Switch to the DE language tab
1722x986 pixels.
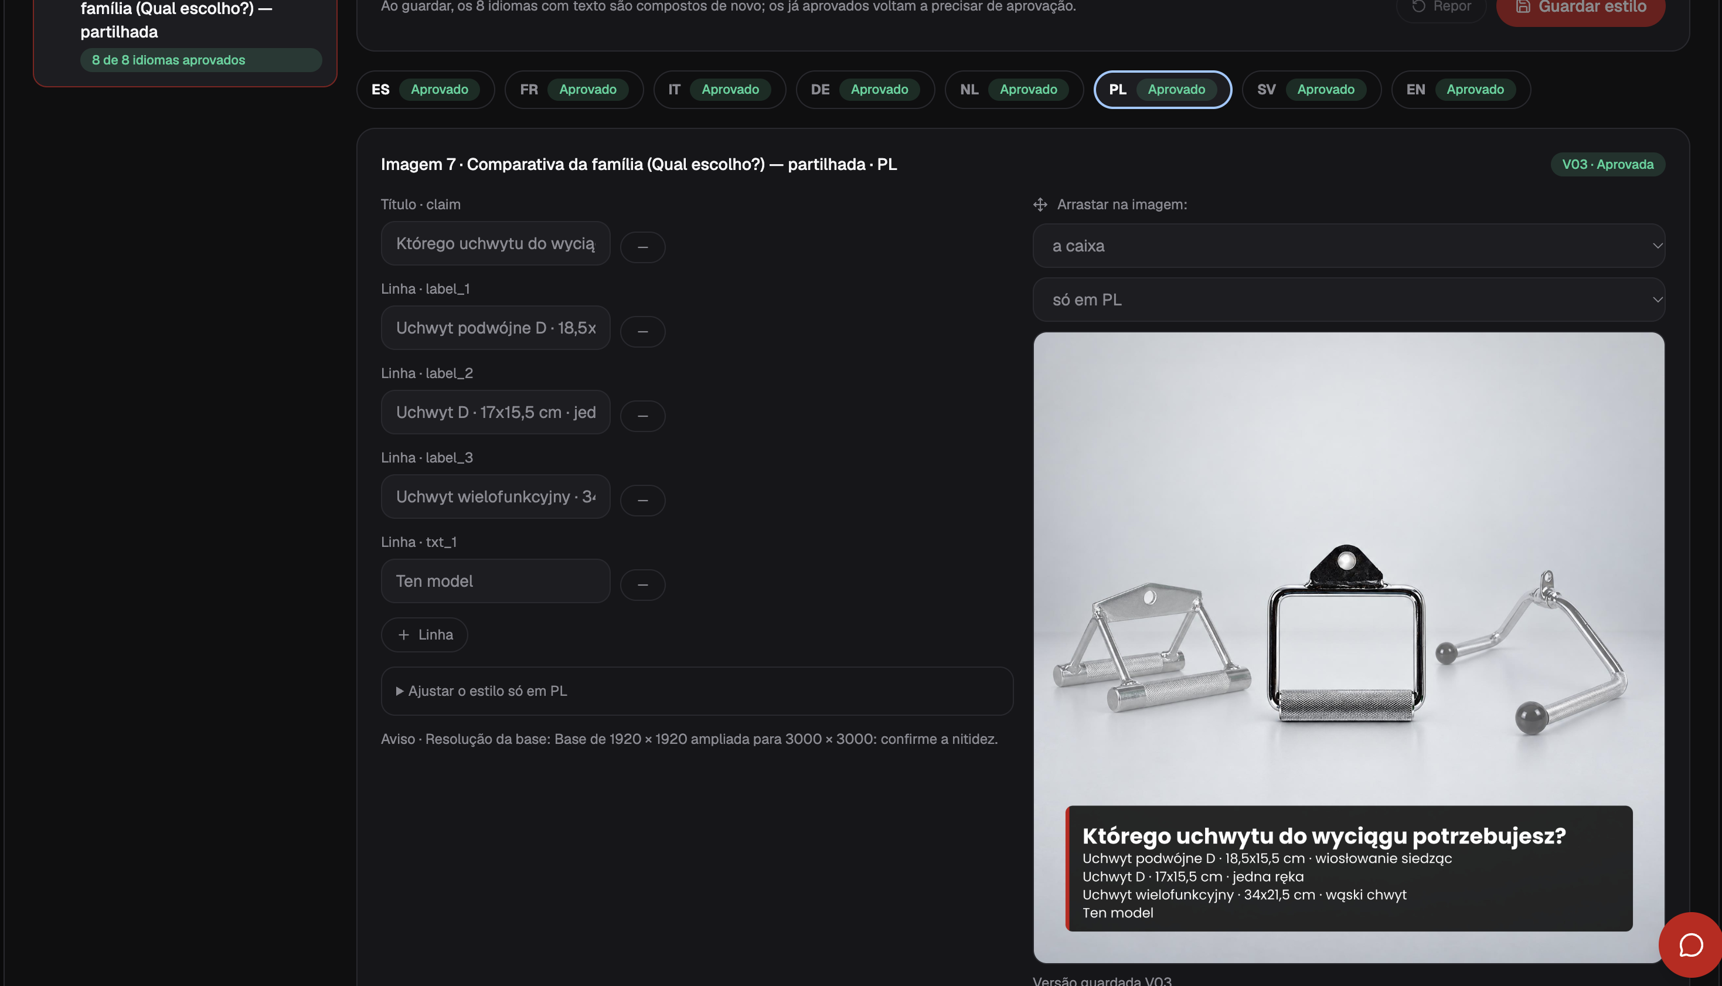(865, 89)
